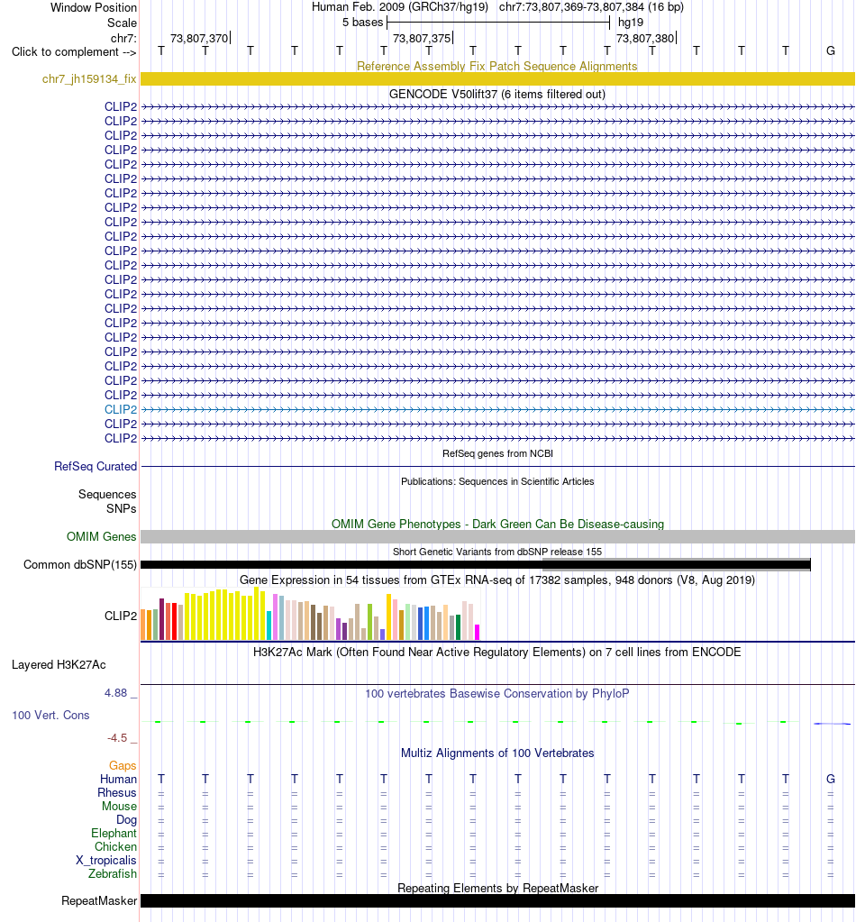Click the G base in the reference sequence row
Viewport: 856px width, 922px height.
click(x=830, y=50)
